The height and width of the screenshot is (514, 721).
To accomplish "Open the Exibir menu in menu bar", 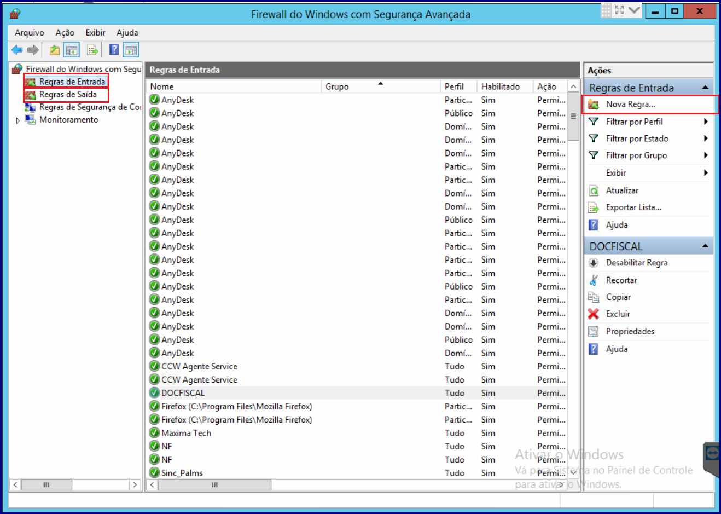I will (x=95, y=33).
